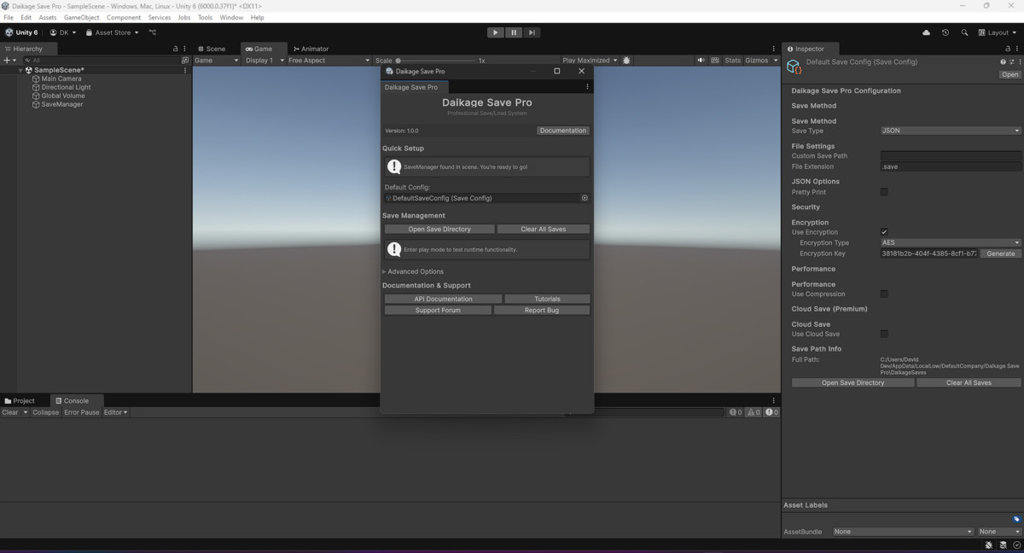
Task: Toggle the Gizmos button in the Game view
Action: coord(756,61)
